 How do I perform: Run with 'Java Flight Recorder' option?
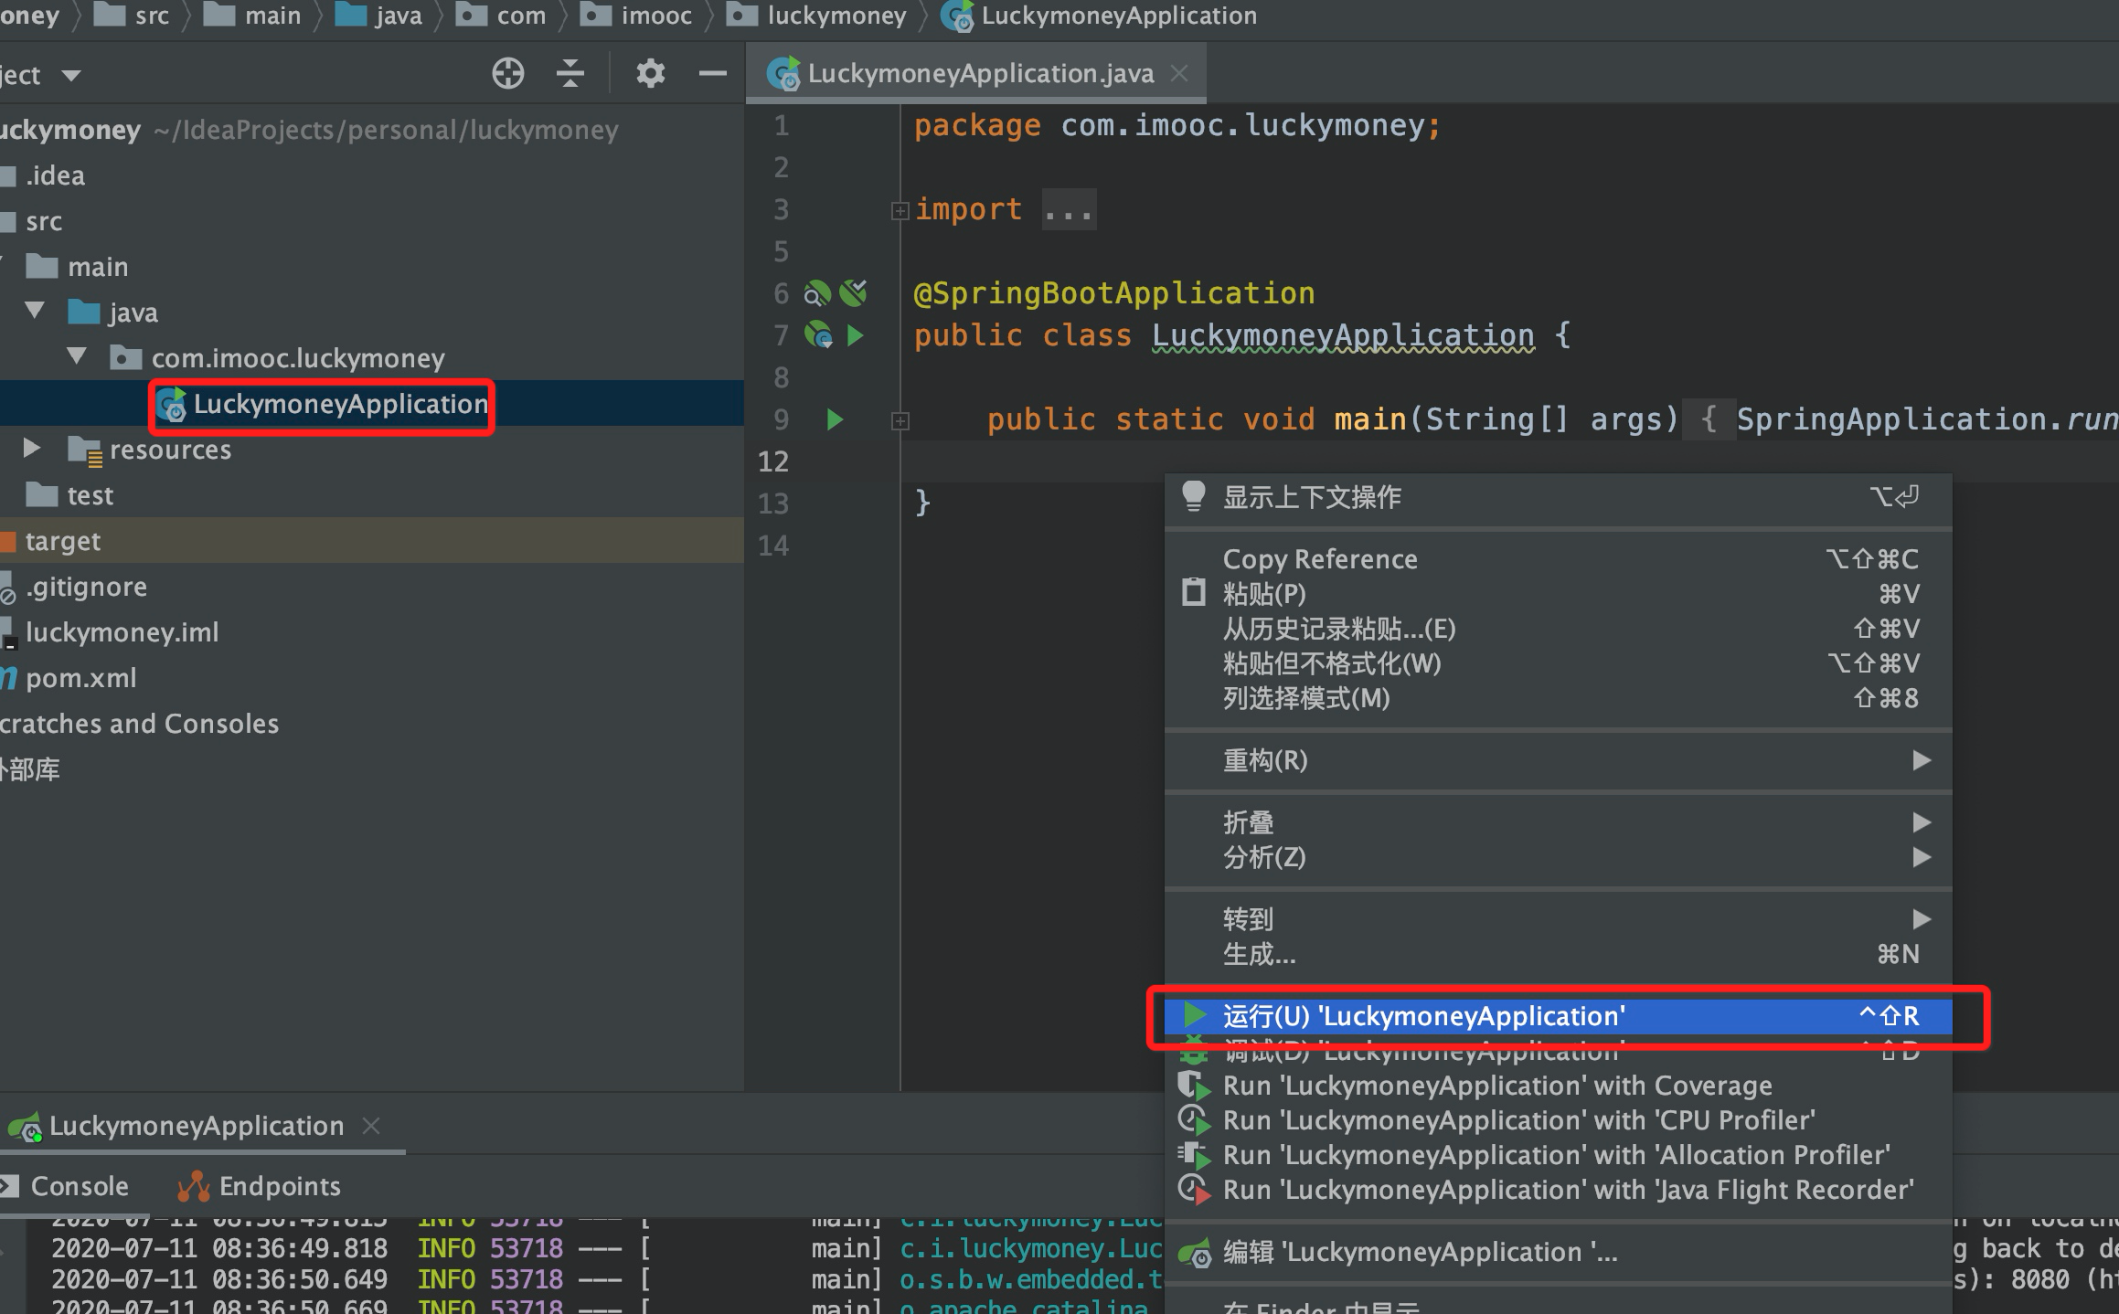pyautogui.click(x=1559, y=1190)
